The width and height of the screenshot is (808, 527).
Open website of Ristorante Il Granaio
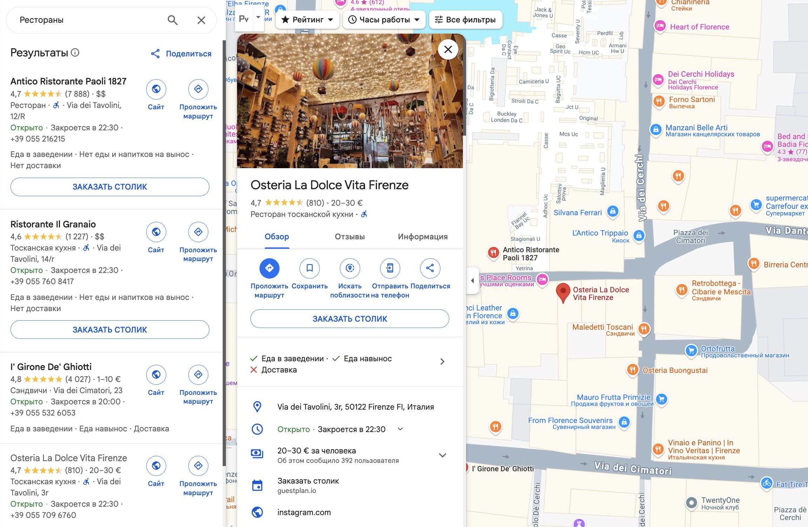click(156, 232)
